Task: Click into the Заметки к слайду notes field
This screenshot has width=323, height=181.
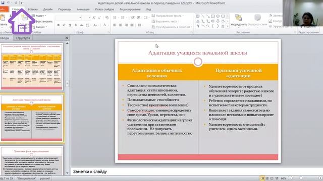Action: 197,171
